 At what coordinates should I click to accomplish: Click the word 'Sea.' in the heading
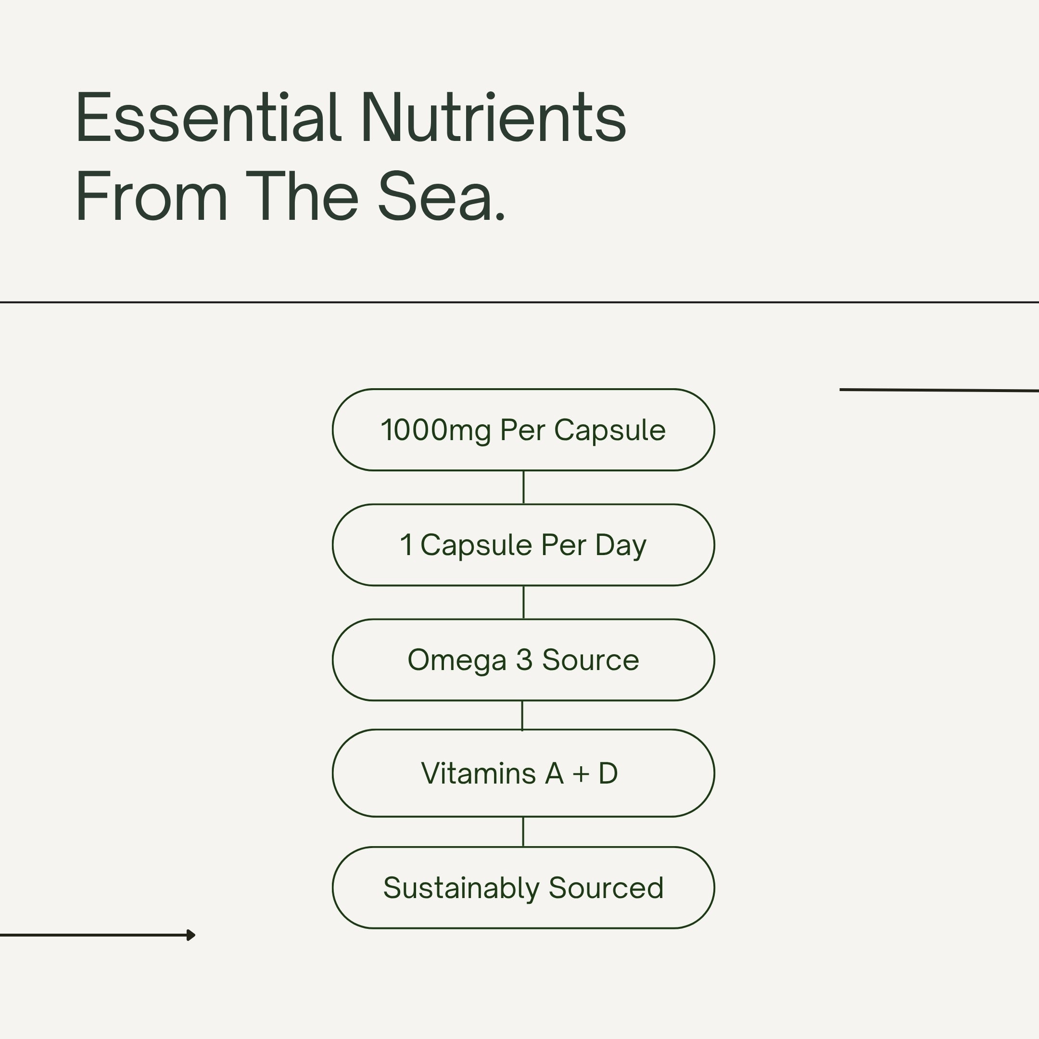click(442, 197)
